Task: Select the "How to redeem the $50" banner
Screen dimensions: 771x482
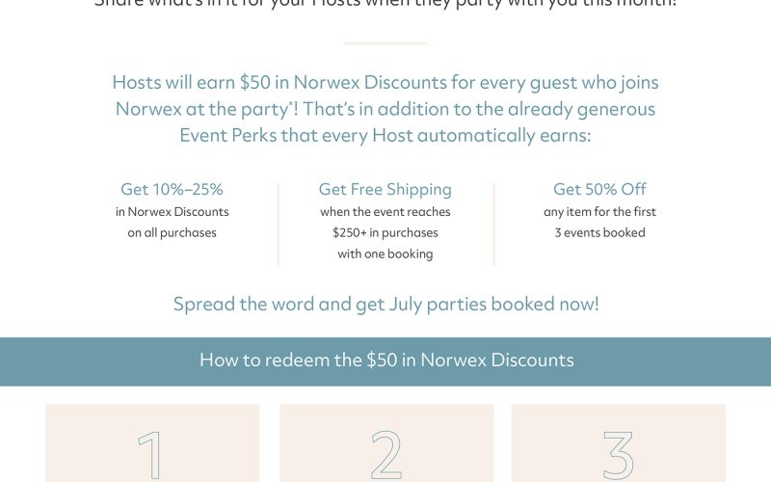Action: point(385,361)
